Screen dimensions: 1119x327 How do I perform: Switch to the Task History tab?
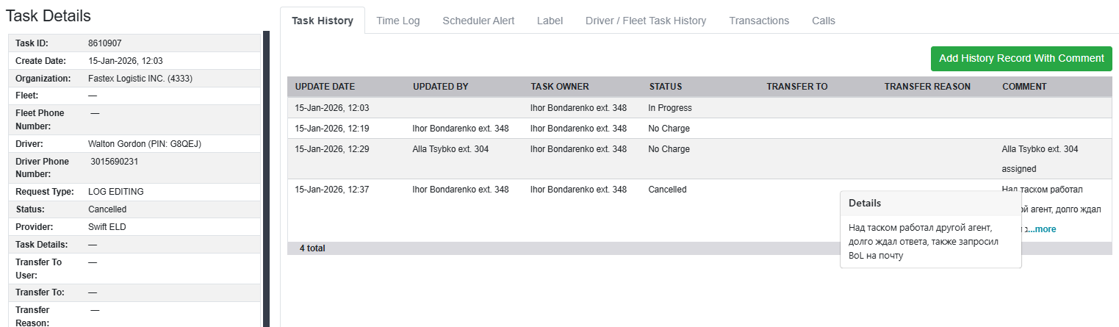click(322, 21)
